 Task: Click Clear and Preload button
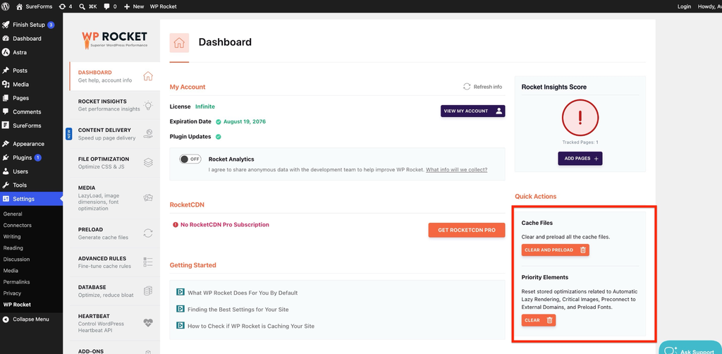(x=556, y=250)
